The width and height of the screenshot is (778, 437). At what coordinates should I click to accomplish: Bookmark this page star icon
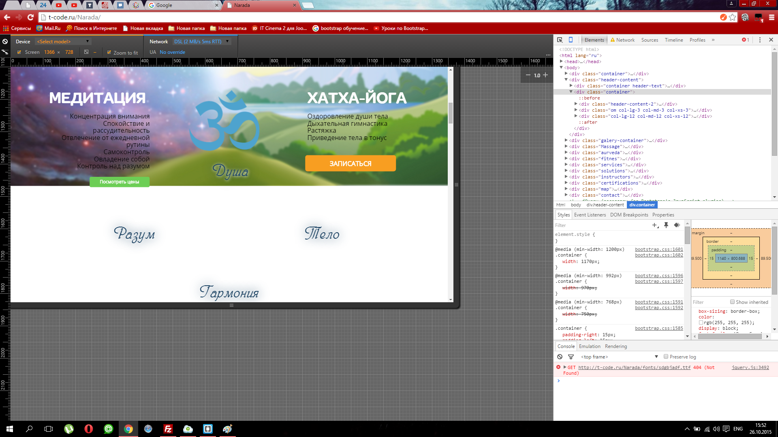click(733, 17)
